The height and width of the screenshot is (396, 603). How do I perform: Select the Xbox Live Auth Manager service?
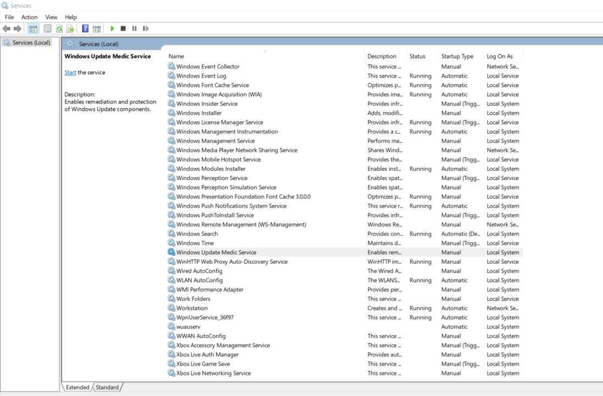[x=207, y=355]
